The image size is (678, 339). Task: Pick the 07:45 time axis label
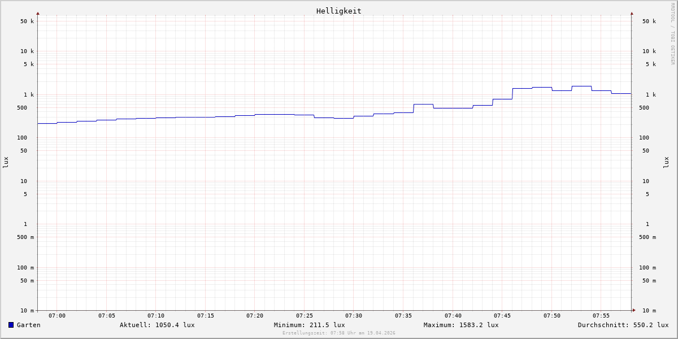[502, 316]
